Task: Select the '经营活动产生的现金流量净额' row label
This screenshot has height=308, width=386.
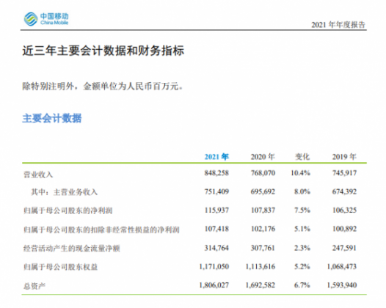Action: (x=72, y=248)
